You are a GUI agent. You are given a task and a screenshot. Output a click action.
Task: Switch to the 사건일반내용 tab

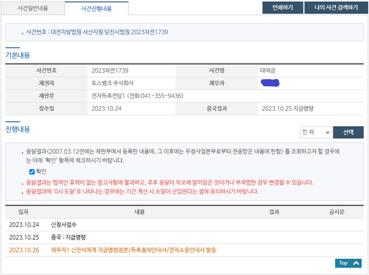pyautogui.click(x=32, y=8)
